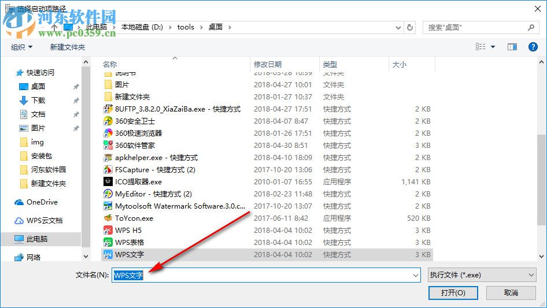Open the file type filter 执行文件 (*.exe) combo box
Viewport: 547px width, 308px height.
[482, 275]
